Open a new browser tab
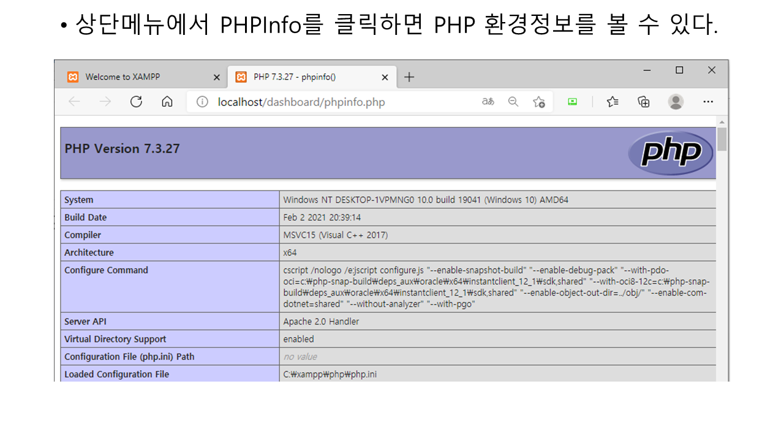 (x=409, y=77)
